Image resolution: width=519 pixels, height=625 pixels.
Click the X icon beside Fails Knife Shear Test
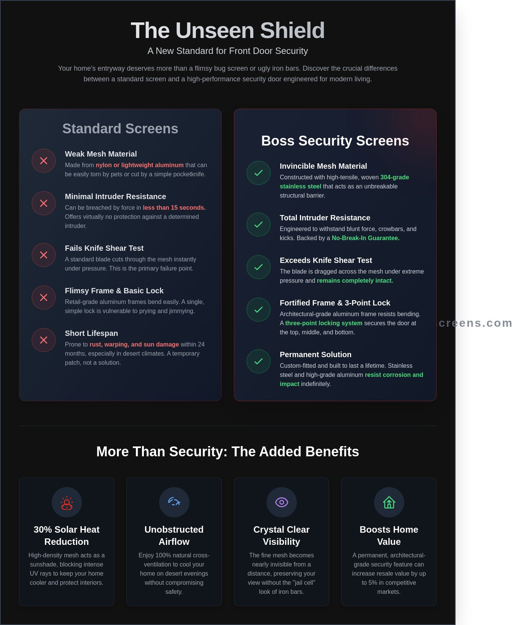pyautogui.click(x=44, y=255)
